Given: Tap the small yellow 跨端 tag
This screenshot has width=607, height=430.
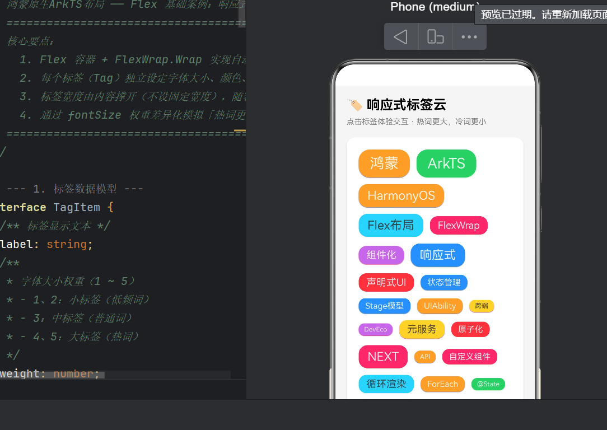Looking at the screenshot, I should point(482,306).
